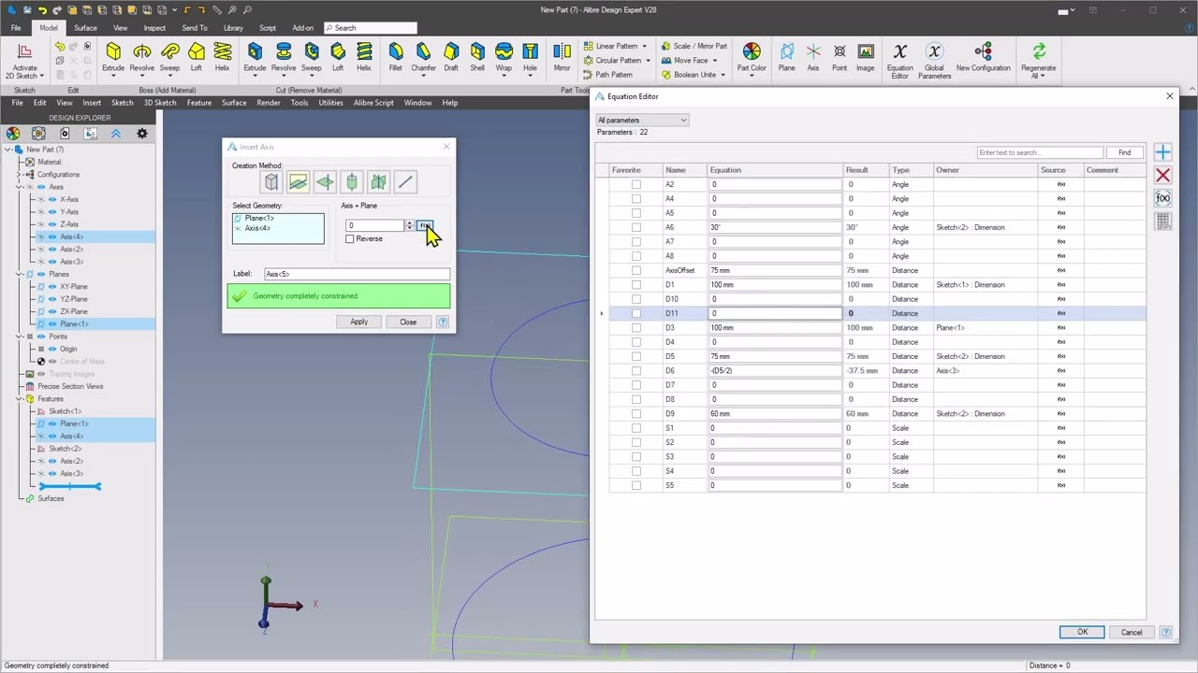Image resolution: width=1198 pixels, height=673 pixels.
Task: Toggle visibility eye of Origin
Action: (52, 349)
